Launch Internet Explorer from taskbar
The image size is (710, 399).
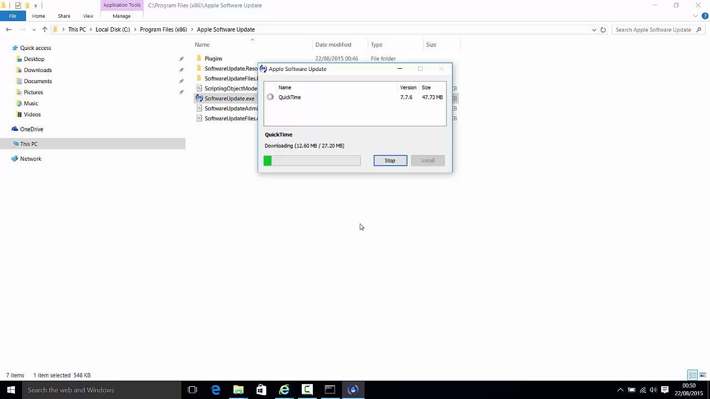[284, 390]
